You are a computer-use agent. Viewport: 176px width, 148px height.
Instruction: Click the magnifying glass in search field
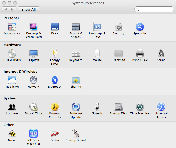click(137, 9)
